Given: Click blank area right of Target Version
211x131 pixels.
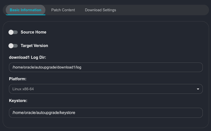Looking at the screenshot, I should tap(125, 46).
